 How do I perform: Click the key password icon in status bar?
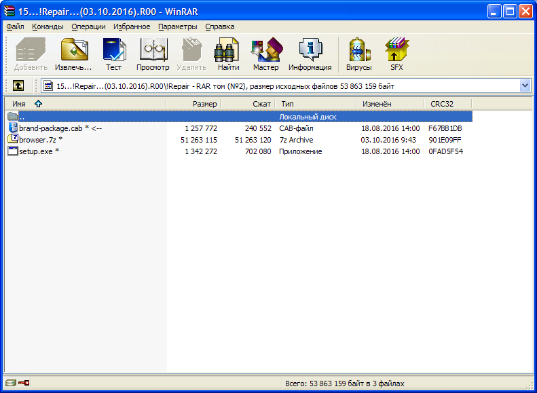[x=24, y=383]
